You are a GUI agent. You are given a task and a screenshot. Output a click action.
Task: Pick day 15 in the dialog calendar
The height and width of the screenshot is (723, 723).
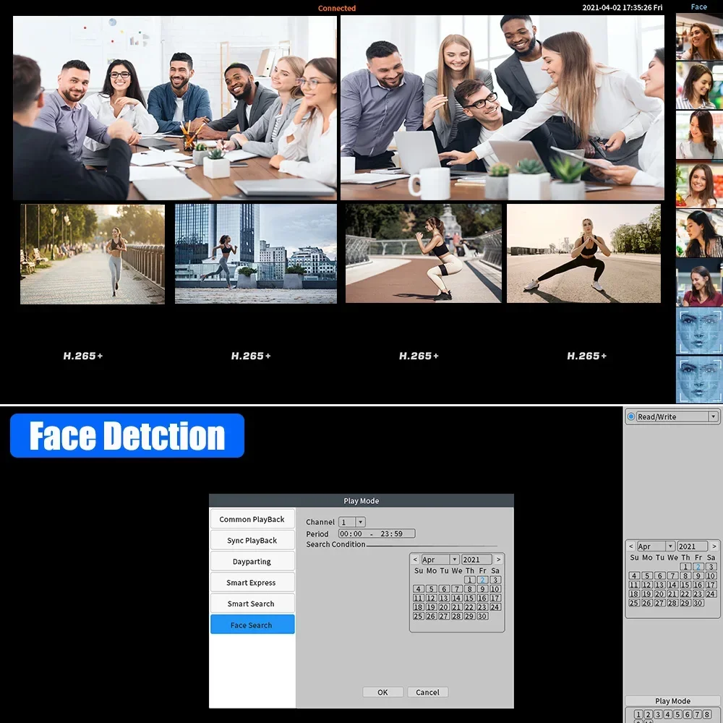point(469,598)
